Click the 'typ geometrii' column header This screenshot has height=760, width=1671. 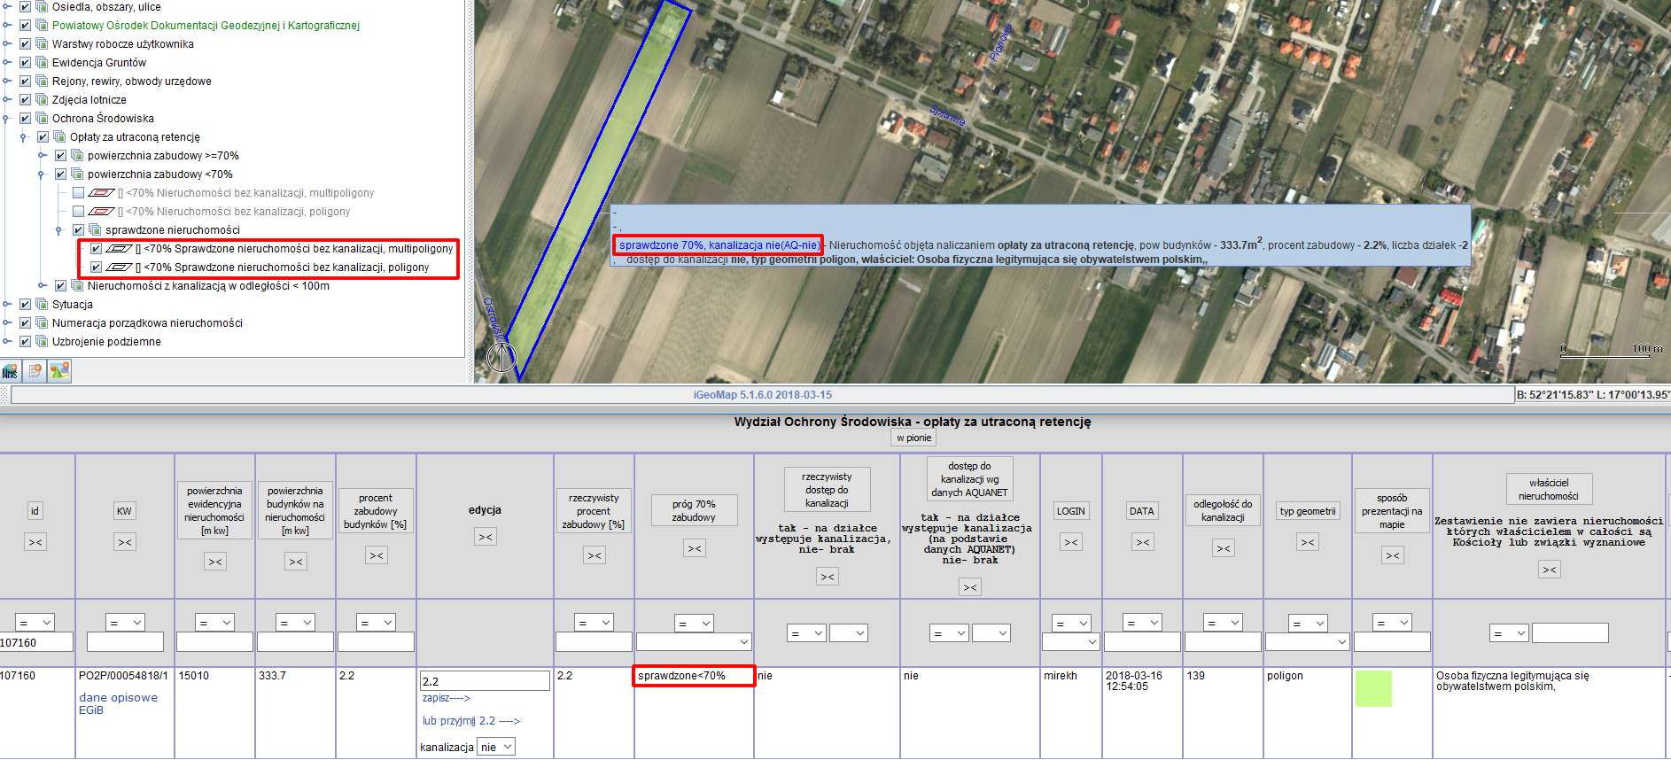click(x=1307, y=511)
